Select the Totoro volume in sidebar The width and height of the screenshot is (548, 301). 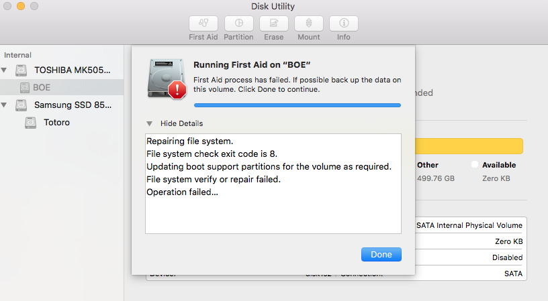tap(56, 123)
